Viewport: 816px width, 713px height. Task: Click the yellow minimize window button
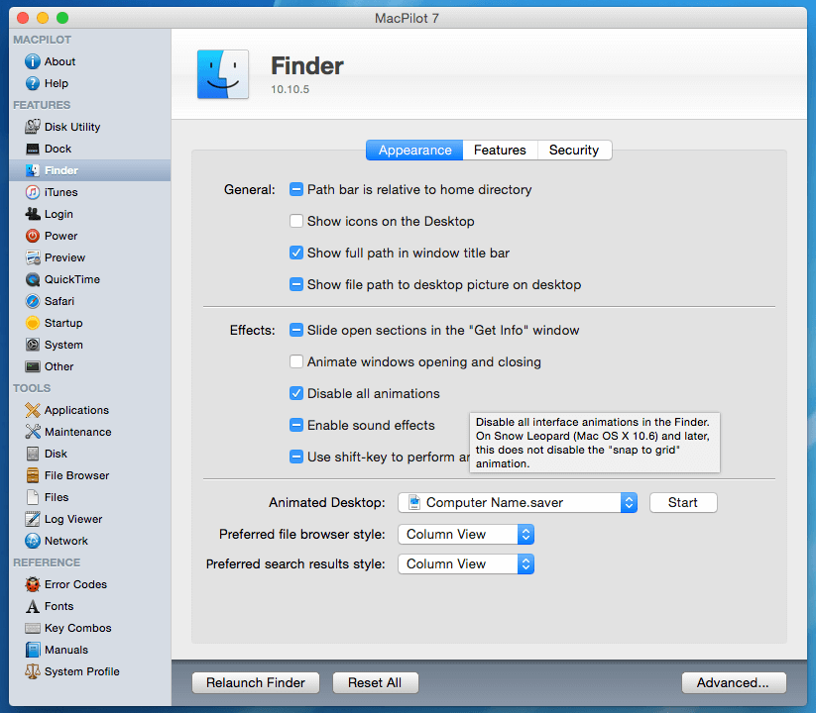coord(43,18)
